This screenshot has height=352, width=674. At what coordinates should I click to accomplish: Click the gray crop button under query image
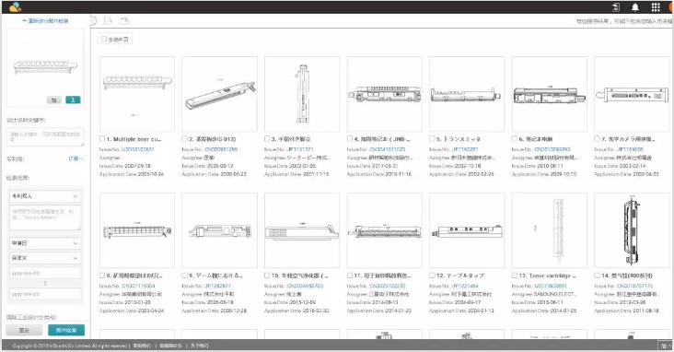tap(54, 100)
